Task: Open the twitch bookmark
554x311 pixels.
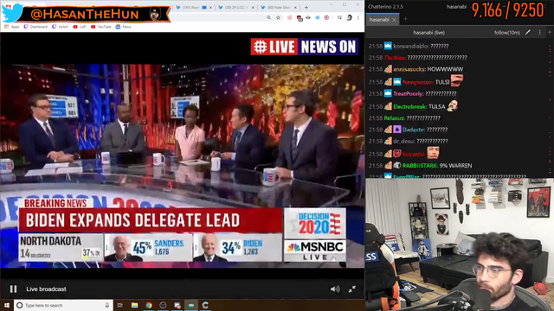Action: 61,27
